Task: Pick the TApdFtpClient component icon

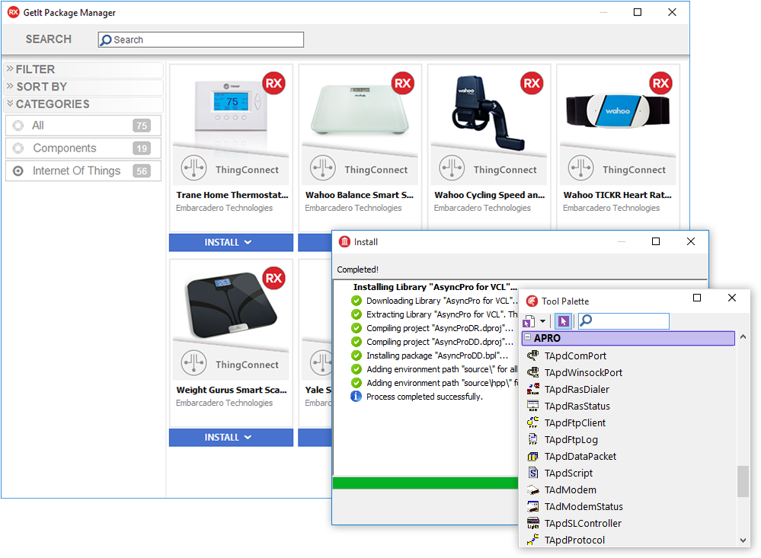Action: 532,422
